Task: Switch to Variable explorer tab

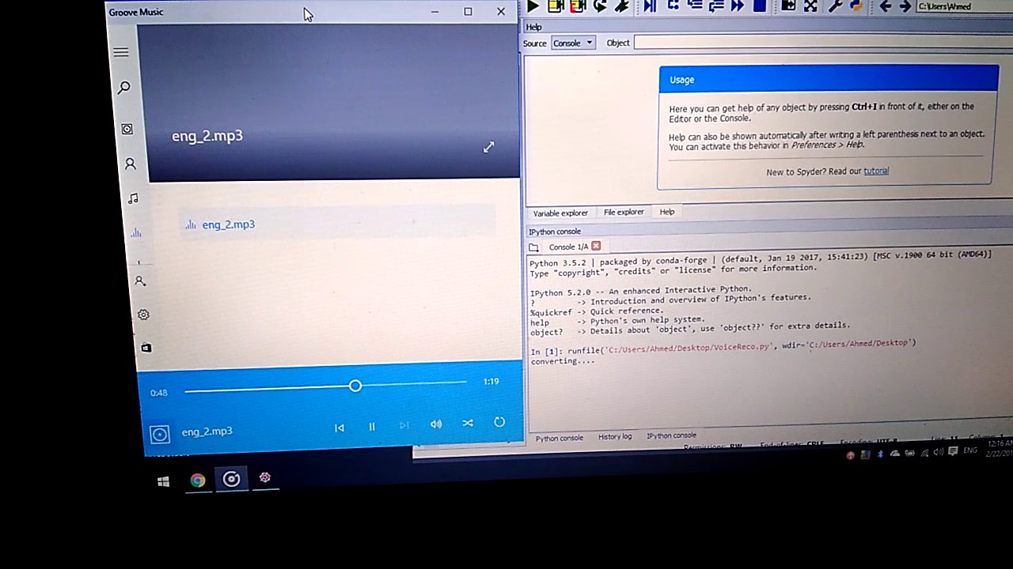Action: click(x=560, y=213)
